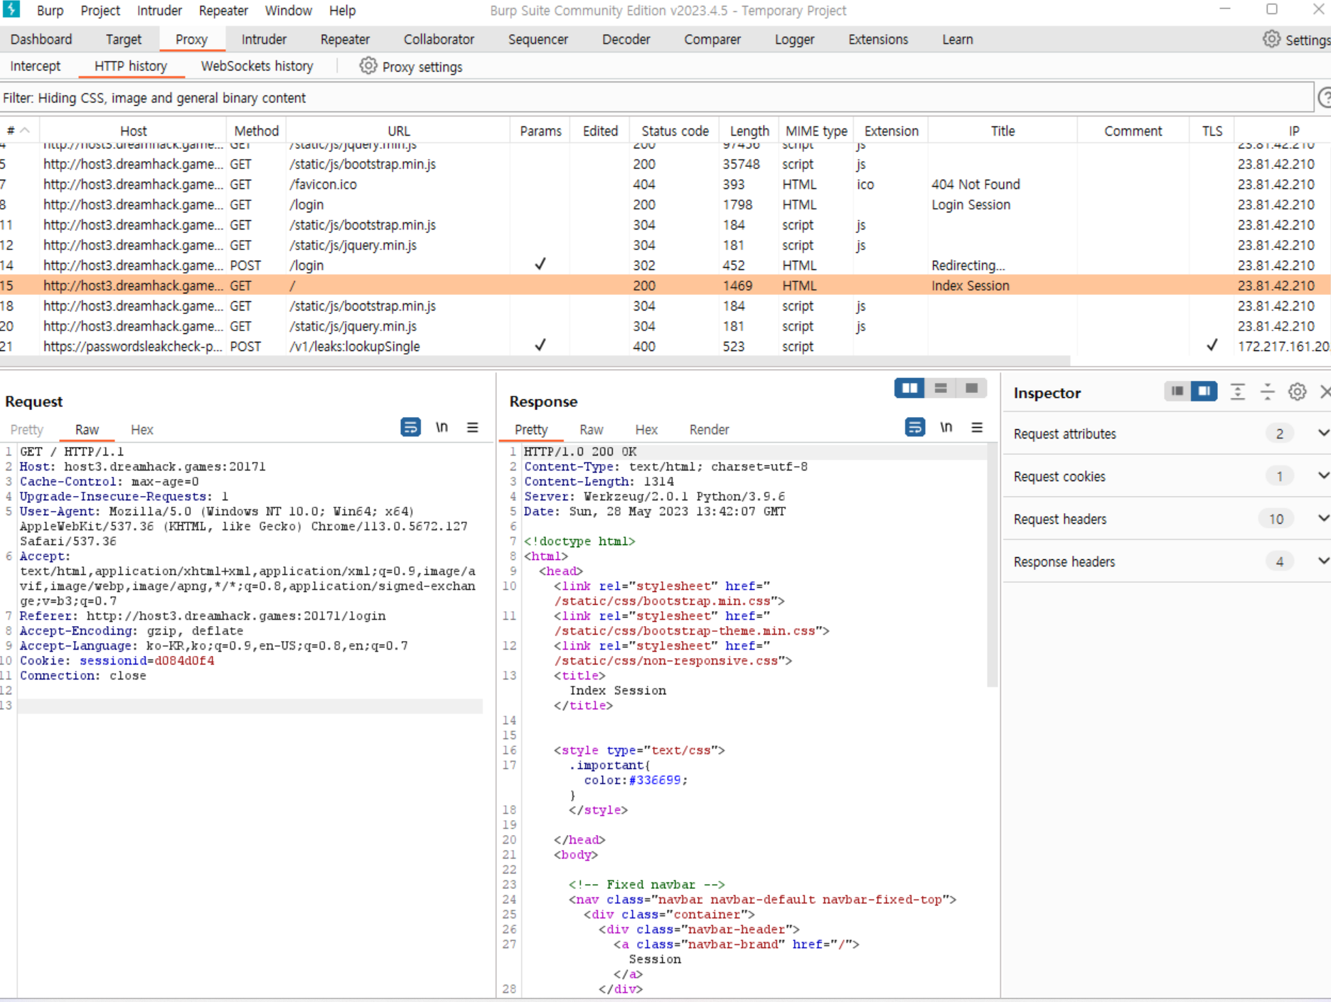1331x1002 pixels.
Task: Collapse all Inspector sections
Action: coord(1267,392)
